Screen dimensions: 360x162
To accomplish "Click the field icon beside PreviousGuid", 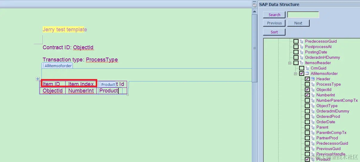I will (x=313, y=149).
